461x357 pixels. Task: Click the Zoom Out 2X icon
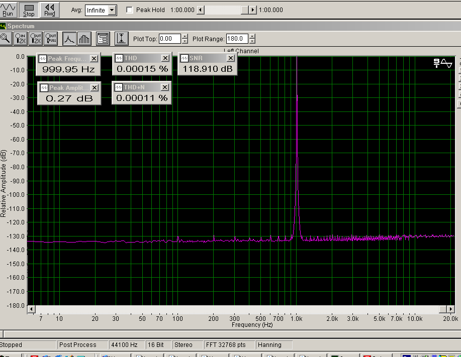coord(36,38)
